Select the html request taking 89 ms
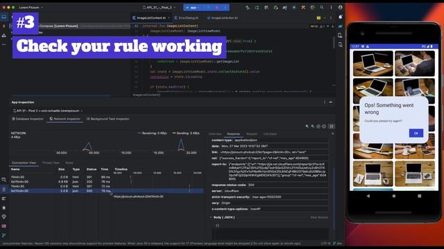This screenshot has height=249, width=444. [x=106, y=177]
